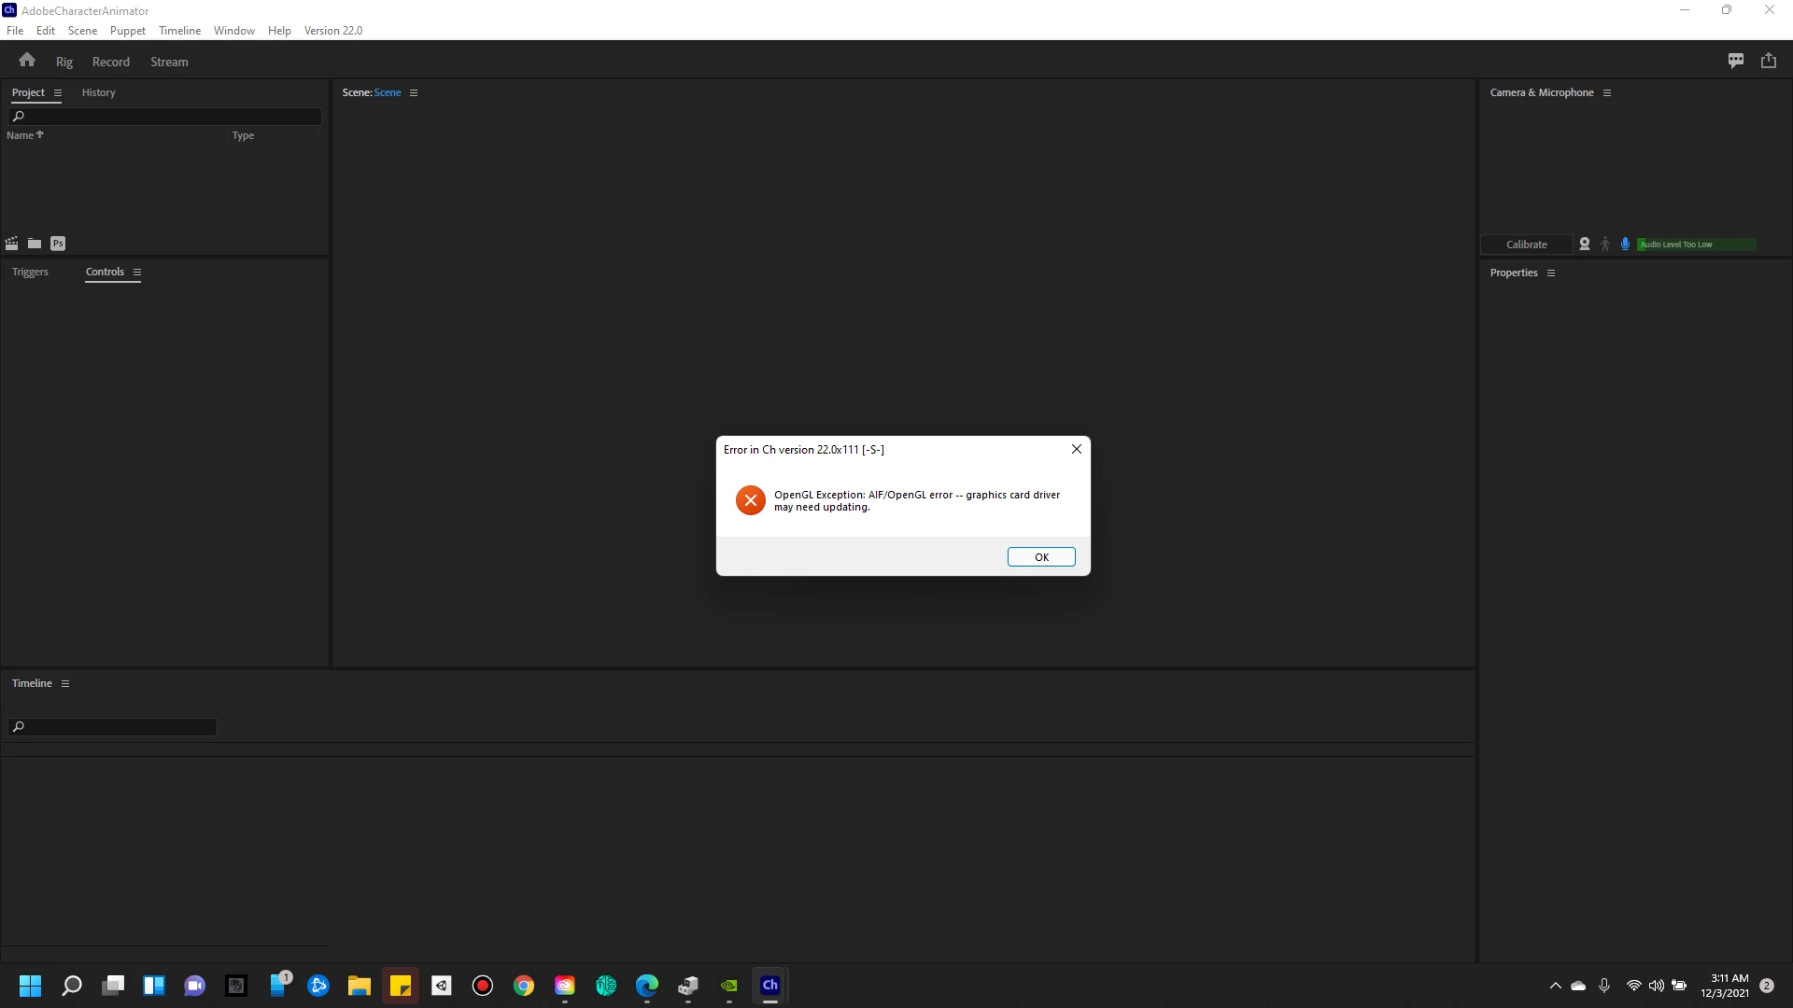The height and width of the screenshot is (1008, 1793).
Task: Click the Photoshop puppet icon
Action: pyautogui.click(x=58, y=244)
